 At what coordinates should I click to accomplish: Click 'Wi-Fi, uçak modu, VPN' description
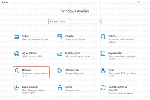(32, 56)
